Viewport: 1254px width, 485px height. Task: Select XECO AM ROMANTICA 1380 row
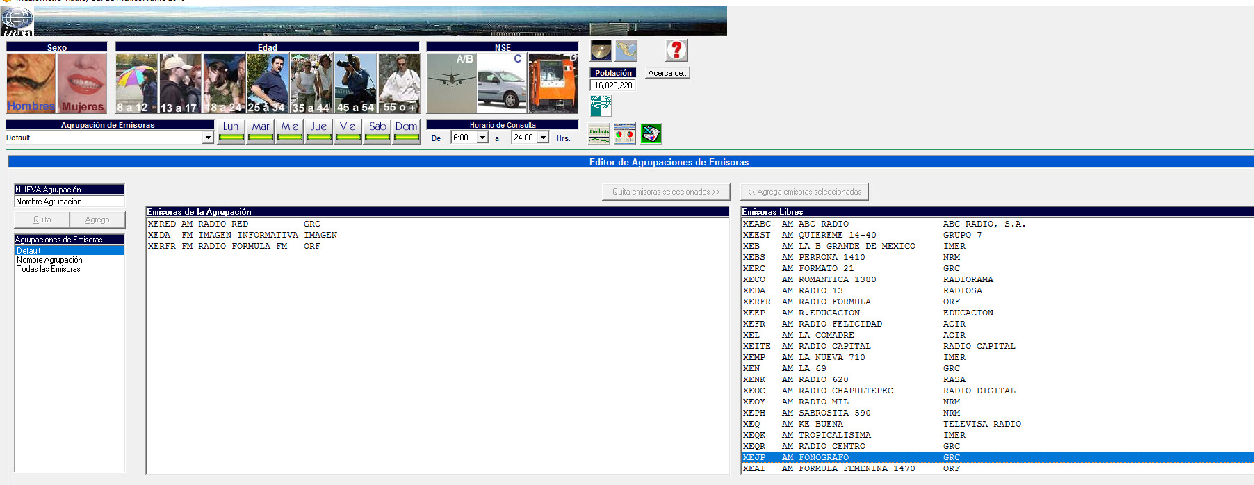[x=997, y=279]
